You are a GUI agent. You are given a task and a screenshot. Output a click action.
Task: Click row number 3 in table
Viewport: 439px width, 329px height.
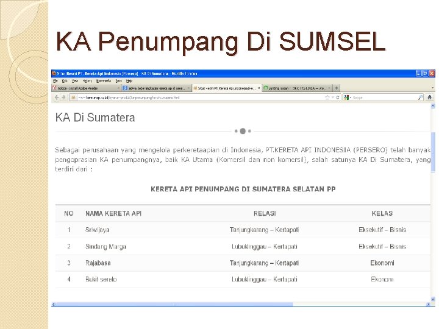(x=69, y=263)
